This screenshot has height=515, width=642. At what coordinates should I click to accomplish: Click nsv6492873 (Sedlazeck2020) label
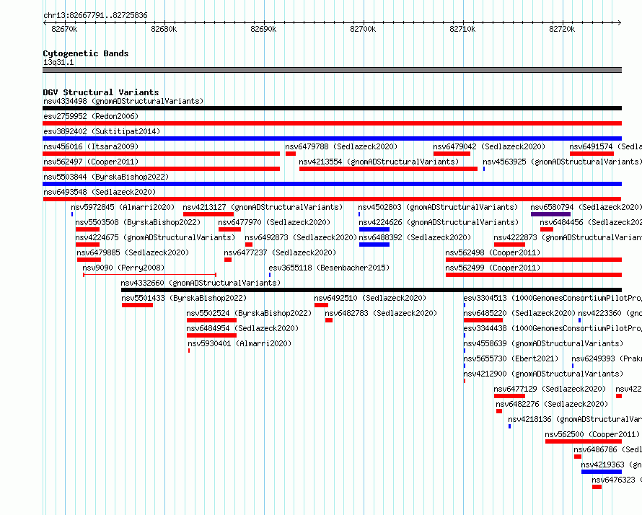point(301,237)
